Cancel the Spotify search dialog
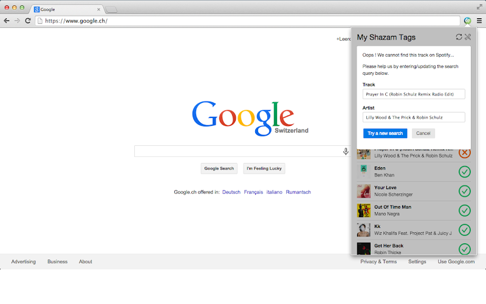Image resolution: width=486 pixels, height=304 pixels. pos(423,133)
